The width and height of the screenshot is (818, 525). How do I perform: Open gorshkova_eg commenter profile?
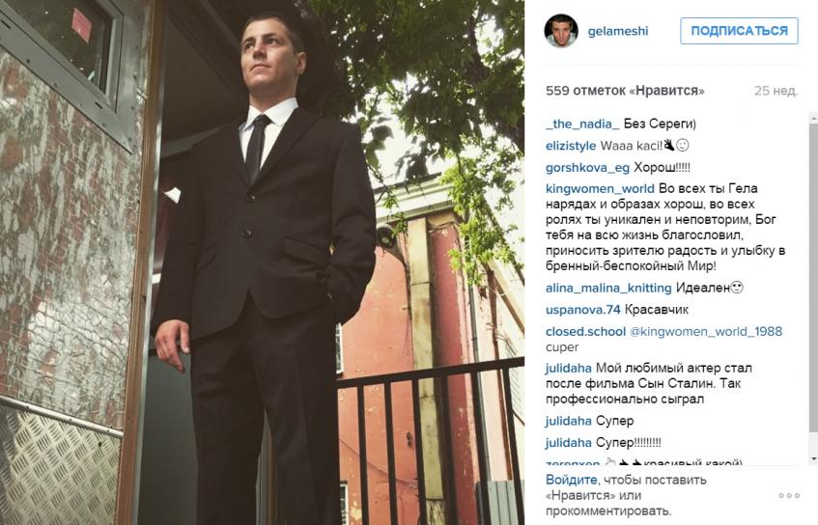[587, 168]
